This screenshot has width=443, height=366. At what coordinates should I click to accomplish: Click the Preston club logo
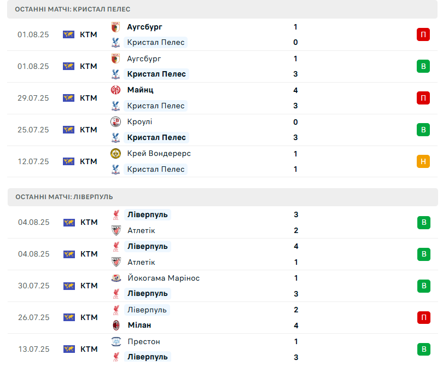tap(116, 341)
